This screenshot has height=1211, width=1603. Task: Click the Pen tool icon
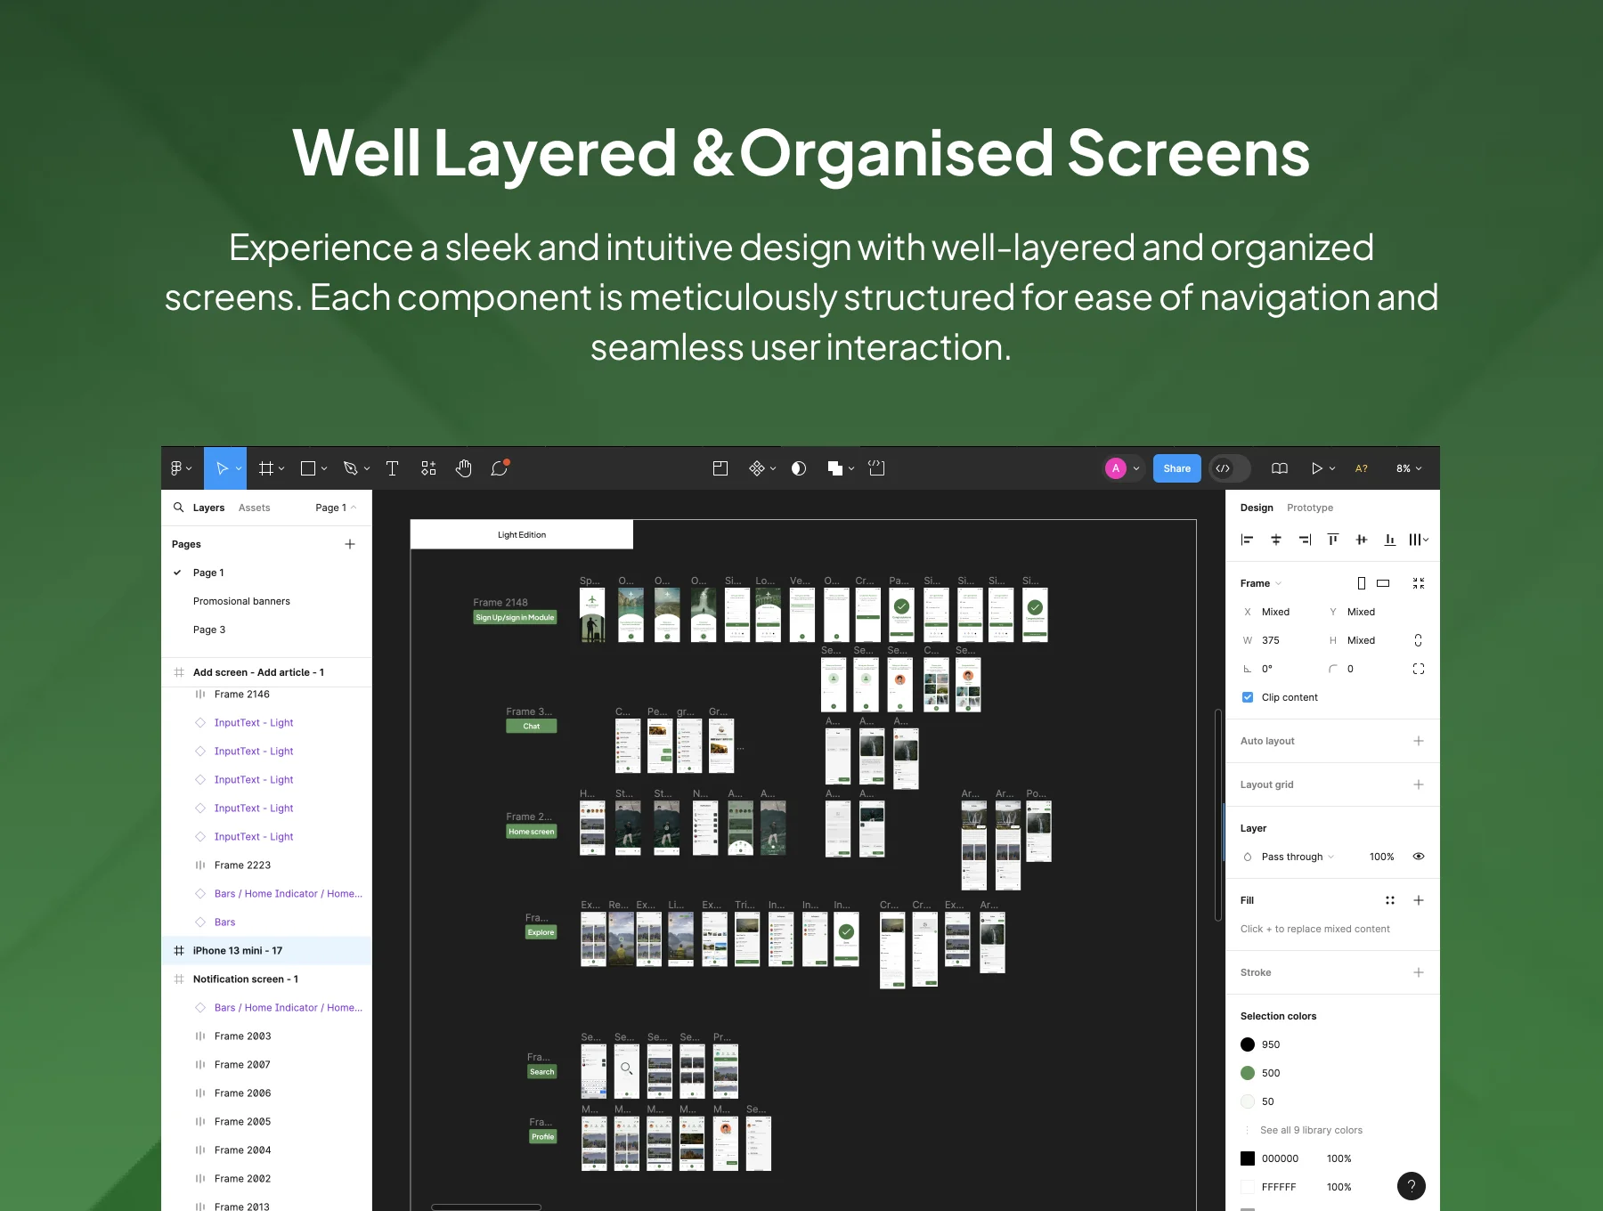click(350, 468)
